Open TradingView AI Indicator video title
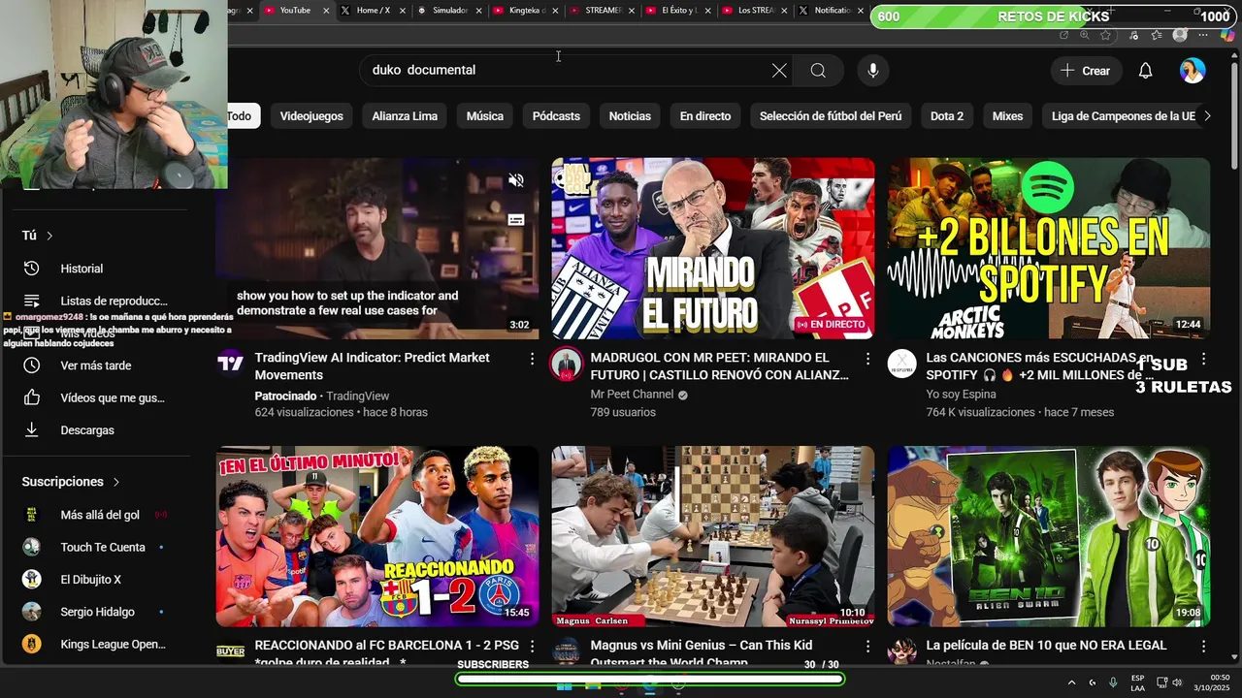The height and width of the screenshot is (698, 1242). pyautogui.click(x=372, y=366)
